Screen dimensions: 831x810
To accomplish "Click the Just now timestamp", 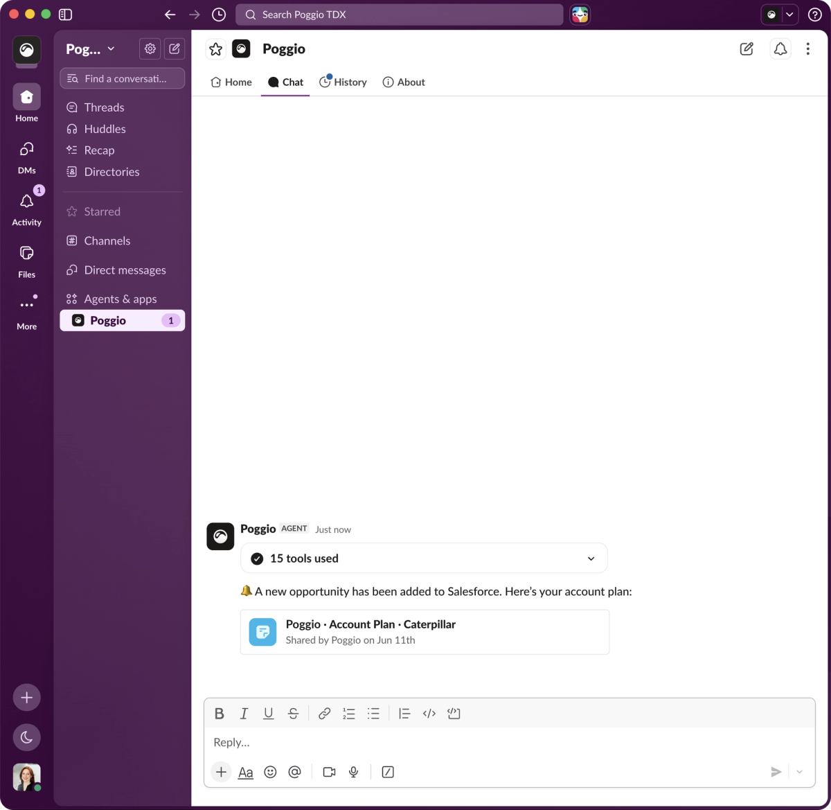I will pos(333,529).
